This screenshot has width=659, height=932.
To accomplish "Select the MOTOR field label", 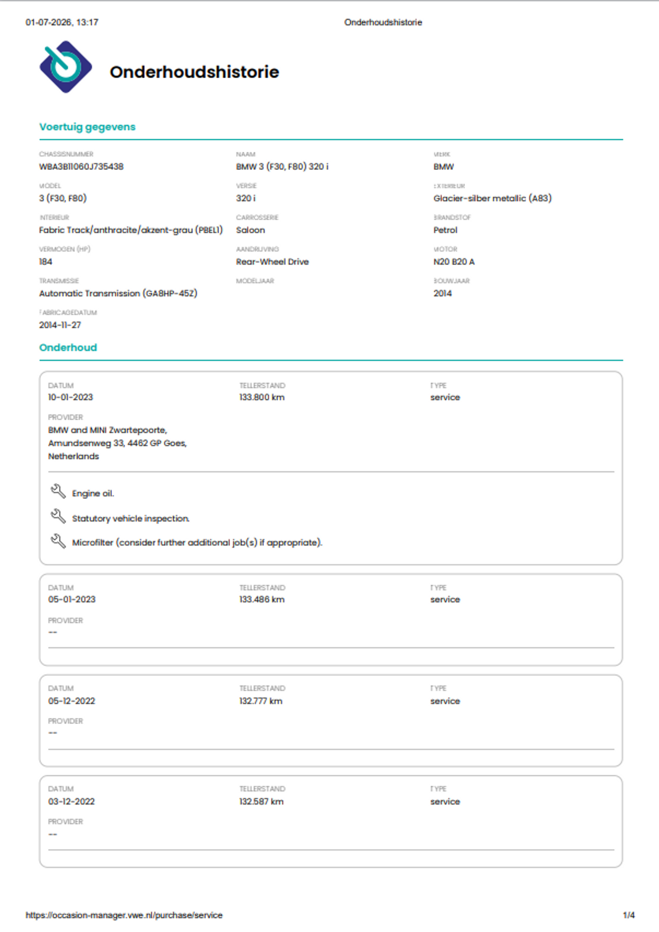I will pyautogui.click(x=445, y=249).
